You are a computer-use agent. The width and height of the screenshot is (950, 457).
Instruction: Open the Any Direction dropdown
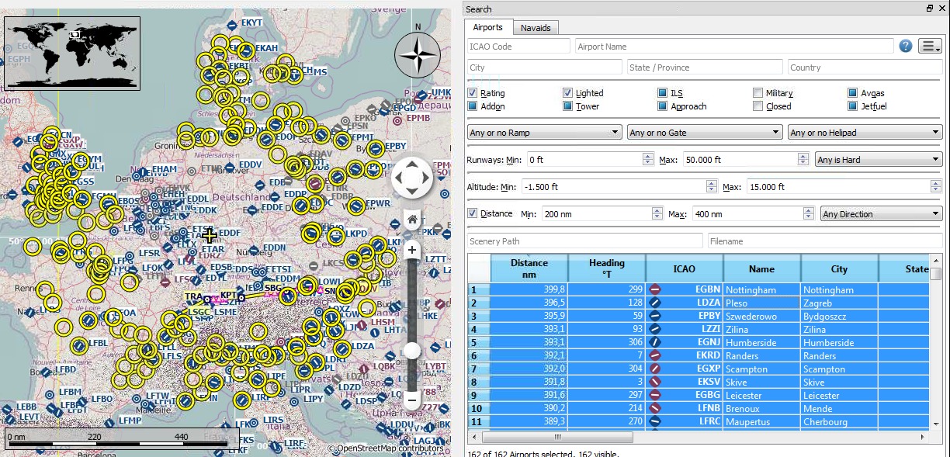click(x=881, y=214)
